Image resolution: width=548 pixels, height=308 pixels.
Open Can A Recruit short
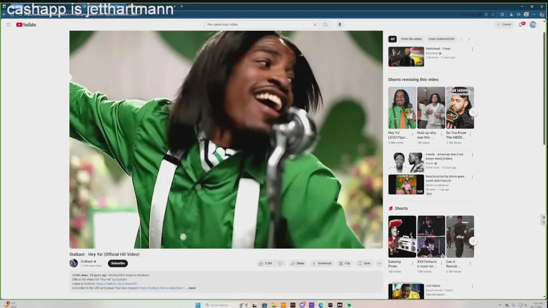(x=460, y=237)
